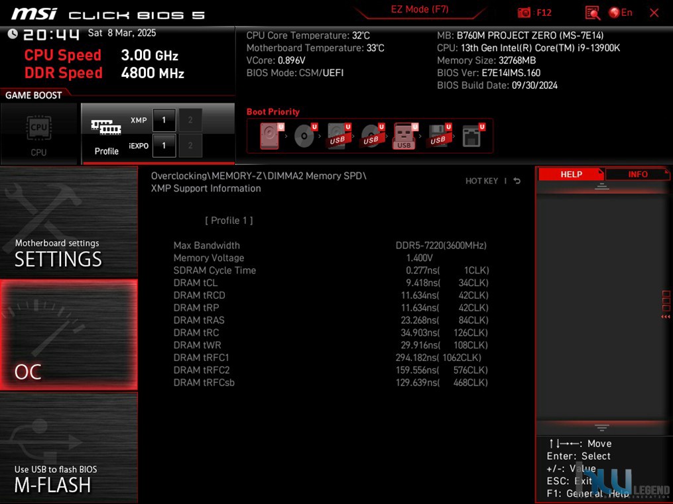Click the BIOS Mode CSM/UEFI line
The width and height of the screenshot is (673, 504).
(295, 73)
